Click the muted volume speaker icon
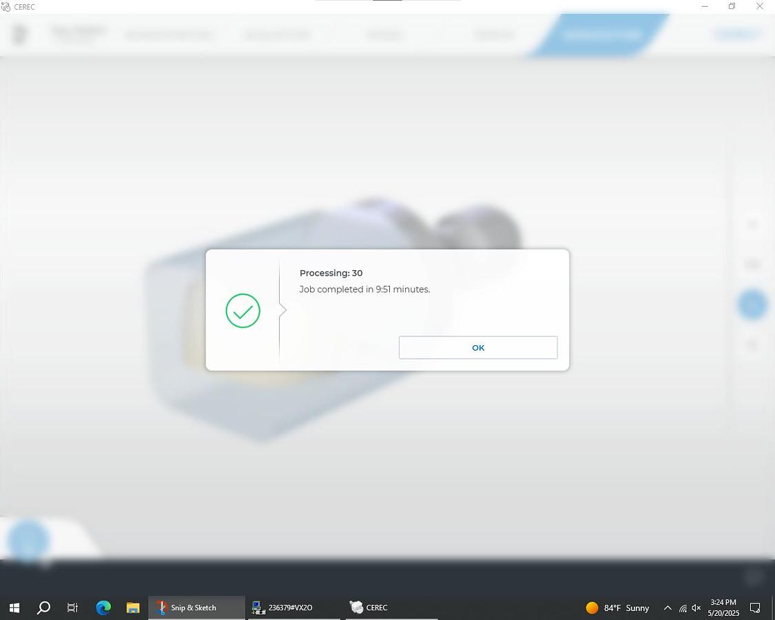The height and width of the screenshot is (620, 775). click(x=696, y=608)
